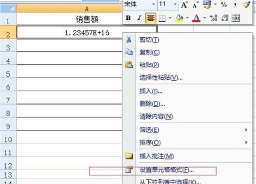Select row 2 header
256x184 pixels.
(x=8, y=32)
